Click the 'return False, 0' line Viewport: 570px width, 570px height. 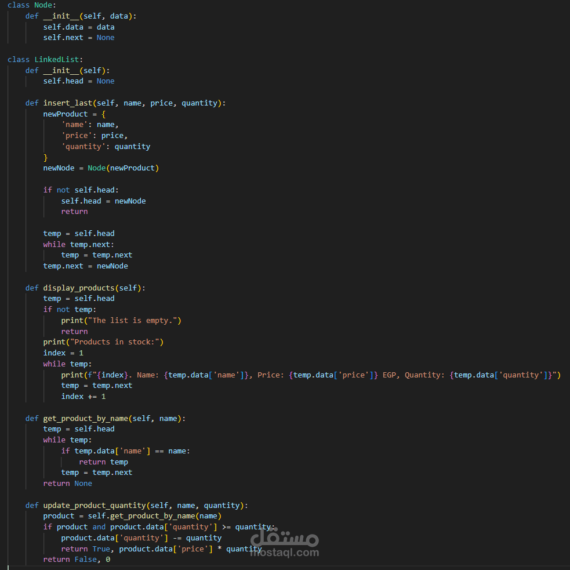77,559
